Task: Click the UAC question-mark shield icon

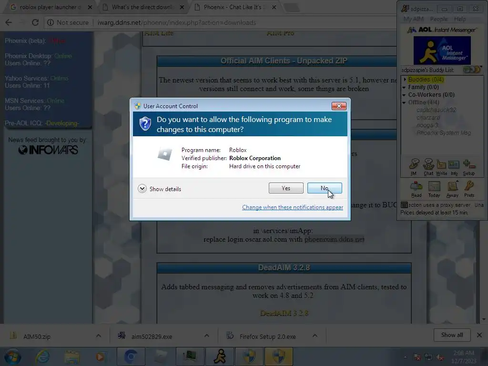Action: [145, 124]
